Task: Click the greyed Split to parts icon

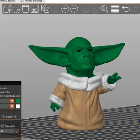Action: tap(94, 9)
